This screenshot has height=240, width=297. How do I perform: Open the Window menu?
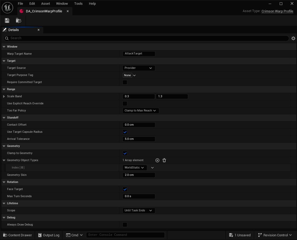click(62, 4)
